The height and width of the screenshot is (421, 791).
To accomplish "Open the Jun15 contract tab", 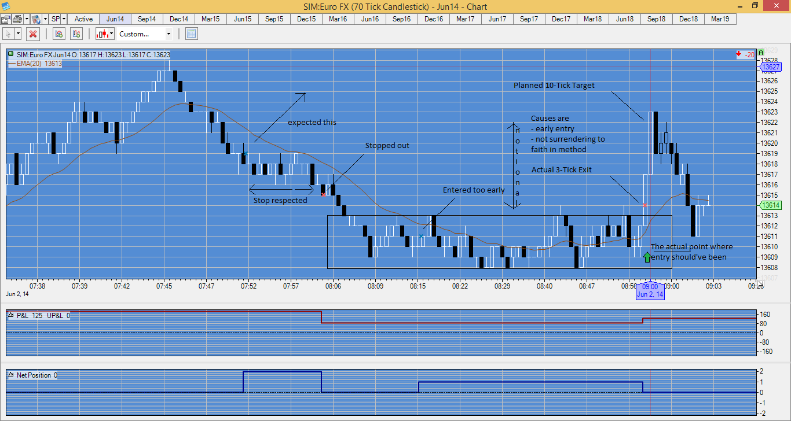I will coord(243,19).
